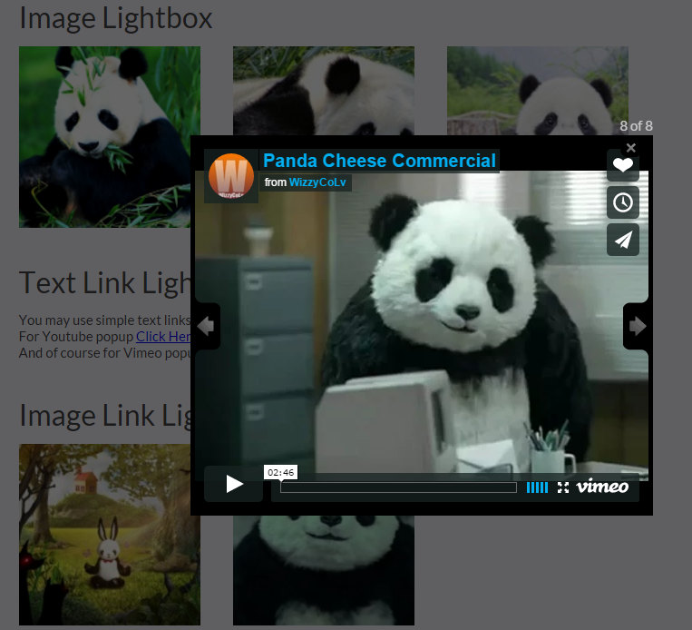This screenshot has height=630, width=692.
Task: Share video with paper plane icon
Action: coord(623,240)
